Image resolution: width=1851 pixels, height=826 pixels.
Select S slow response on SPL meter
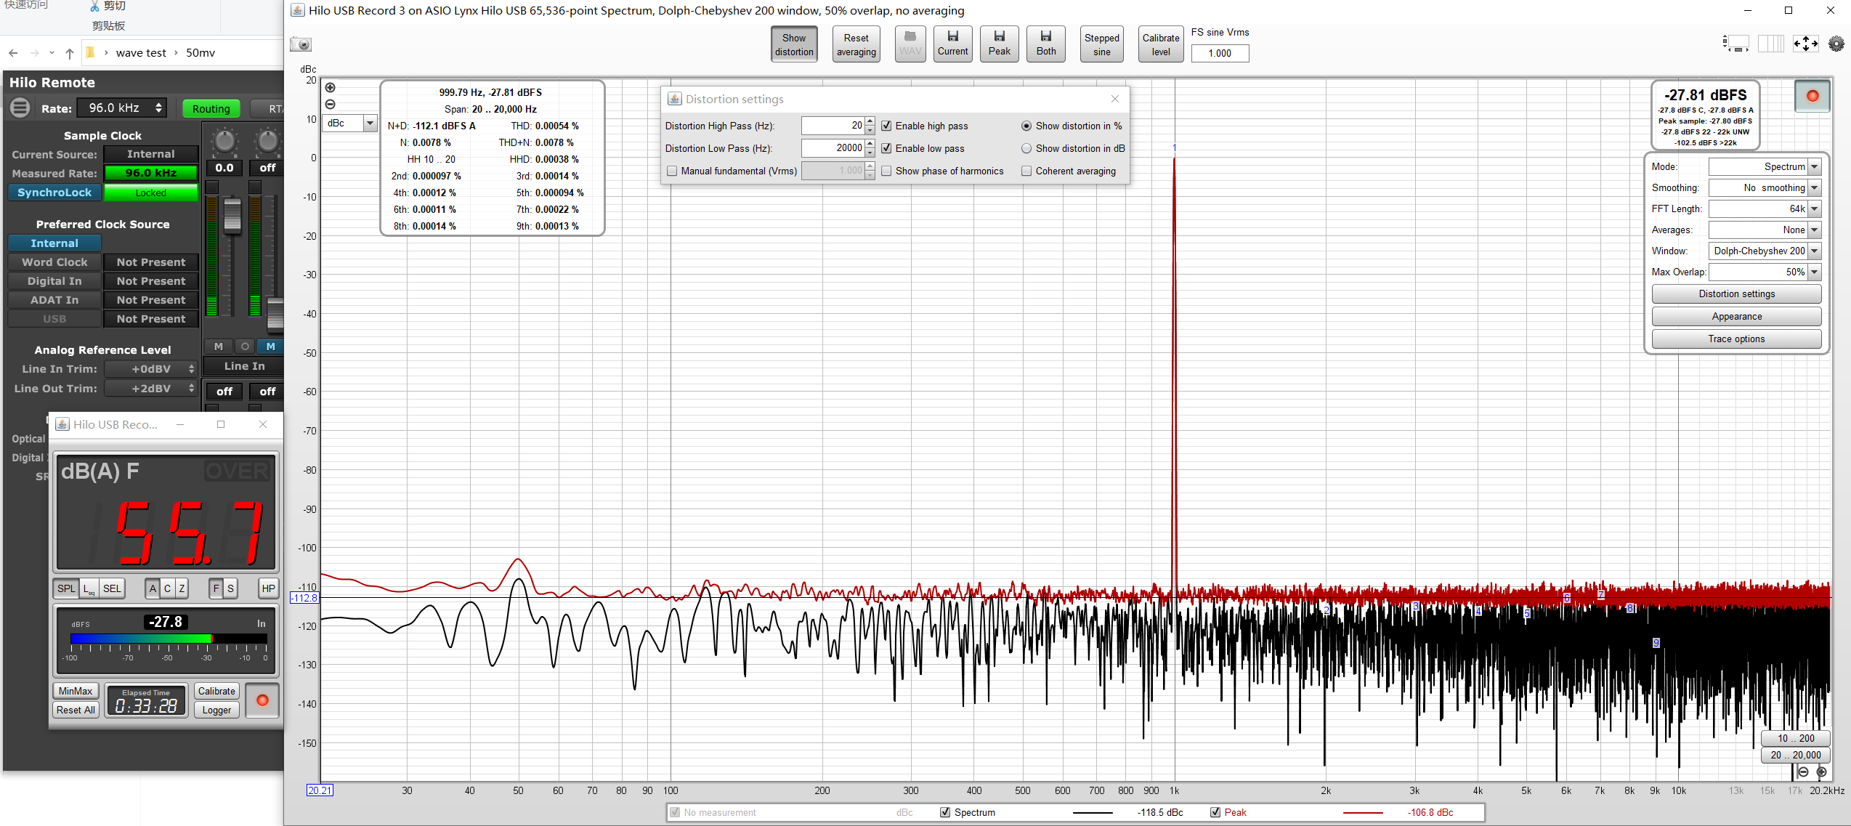tap(230, 588)
